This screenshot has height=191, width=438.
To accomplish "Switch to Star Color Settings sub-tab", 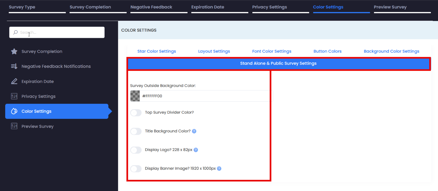I will (157, 51).
